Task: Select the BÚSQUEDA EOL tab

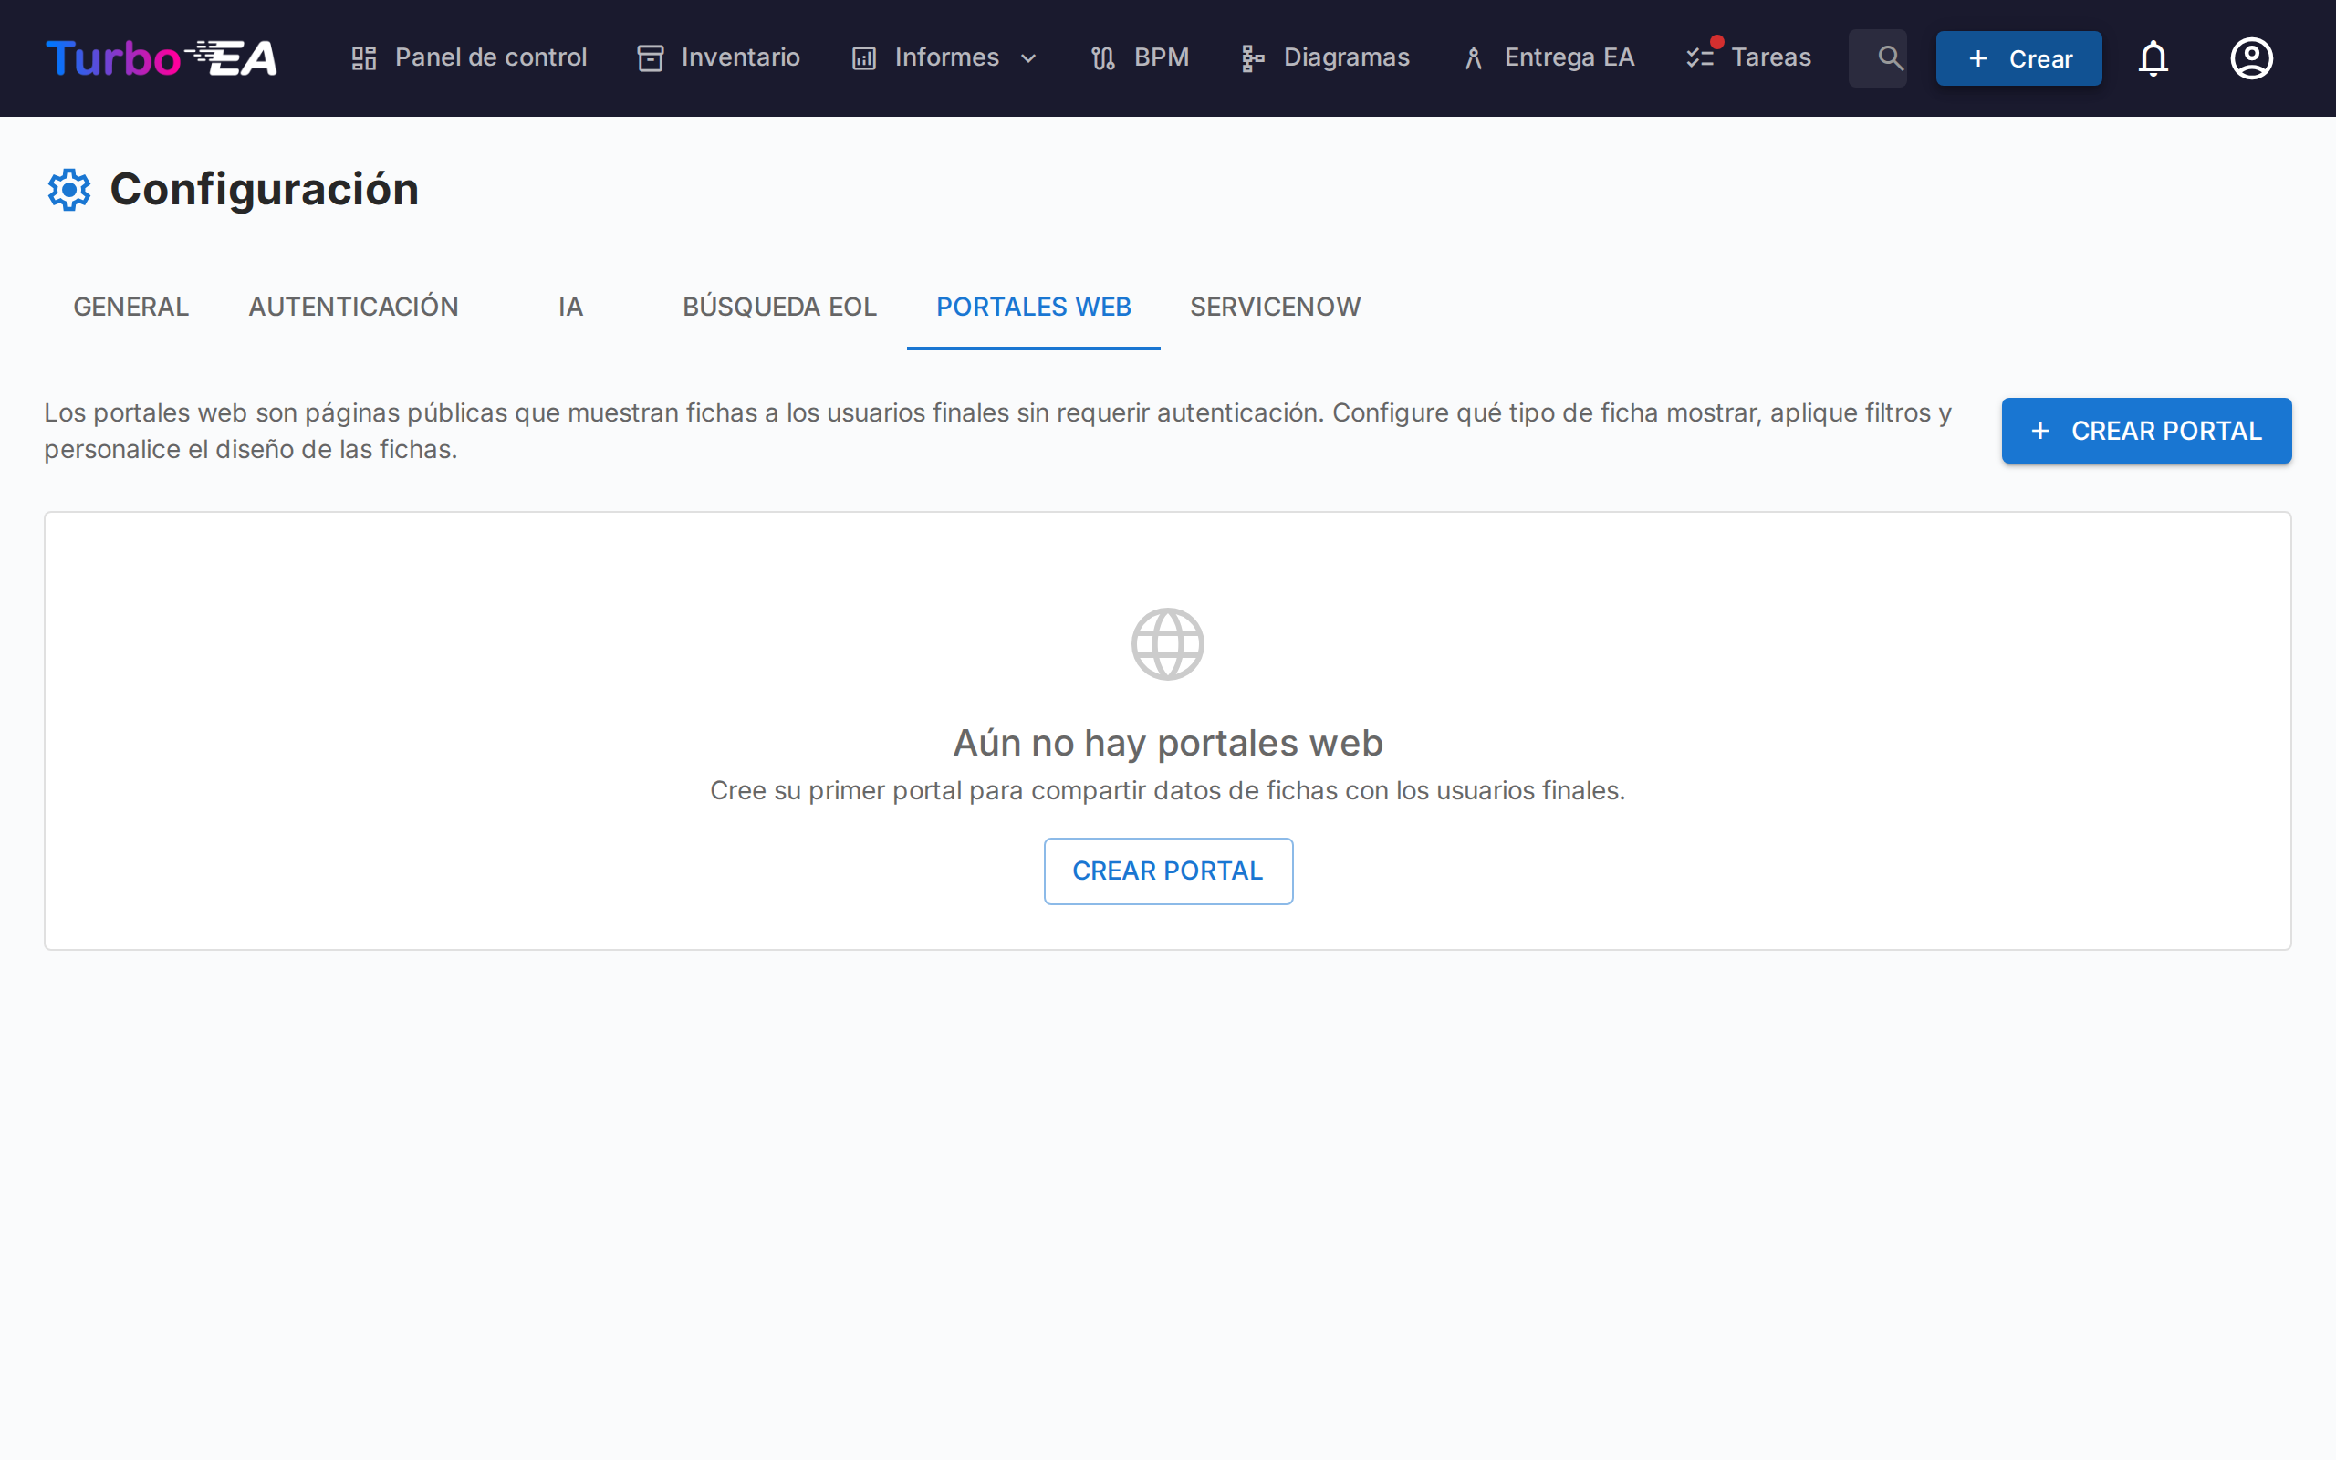Action: pyautogui.click(x=779, y=308)
